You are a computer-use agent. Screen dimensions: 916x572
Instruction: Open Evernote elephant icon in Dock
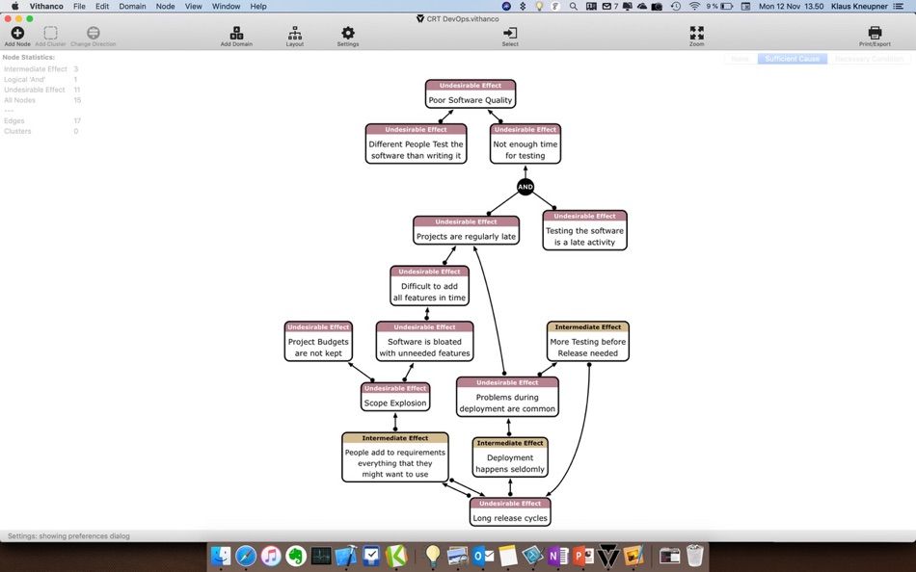coord(296,557)
